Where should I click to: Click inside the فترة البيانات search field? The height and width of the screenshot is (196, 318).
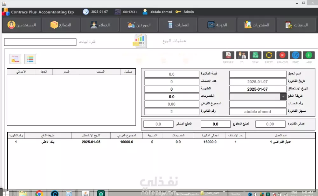pyautogui.click(x=40, y=42)
